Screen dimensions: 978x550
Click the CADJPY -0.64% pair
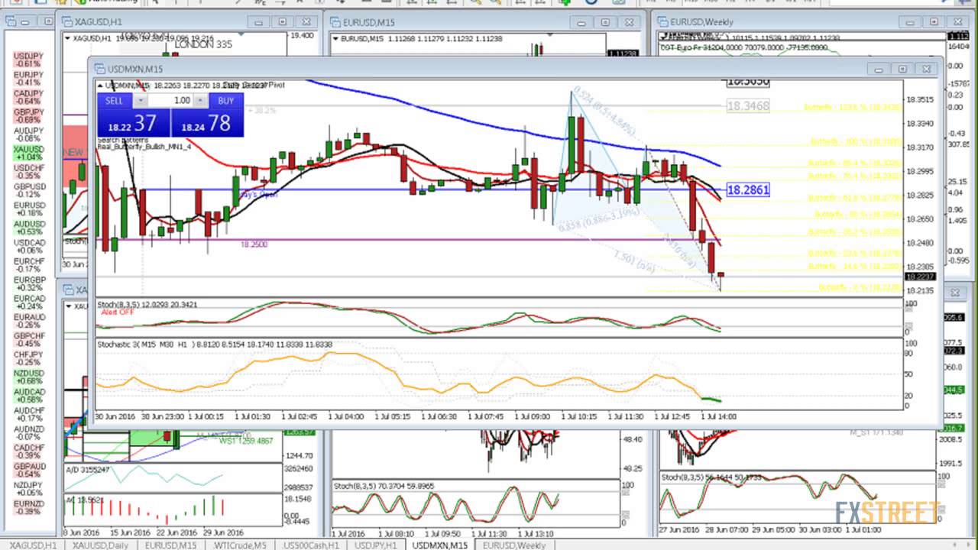point(29,97)
